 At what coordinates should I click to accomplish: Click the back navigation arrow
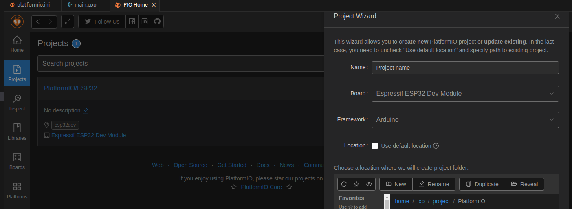tap(38, 22)
